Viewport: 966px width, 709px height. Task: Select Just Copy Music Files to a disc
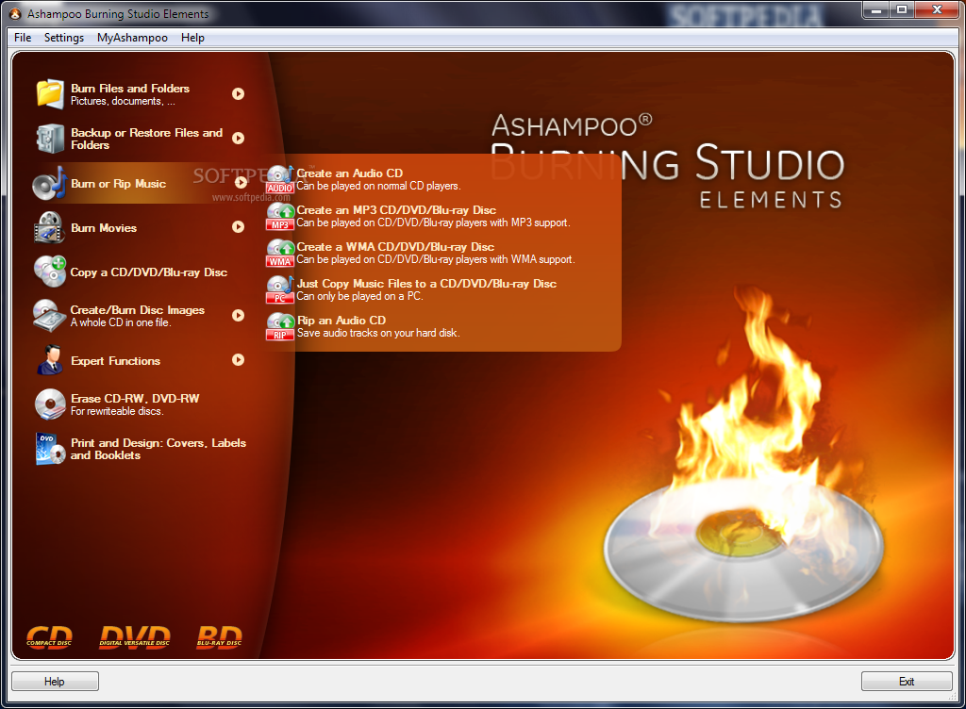pyautogui.click(x=427, y=283)
